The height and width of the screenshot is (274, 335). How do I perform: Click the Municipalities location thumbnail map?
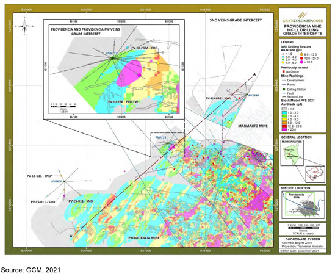coord(292,154)
